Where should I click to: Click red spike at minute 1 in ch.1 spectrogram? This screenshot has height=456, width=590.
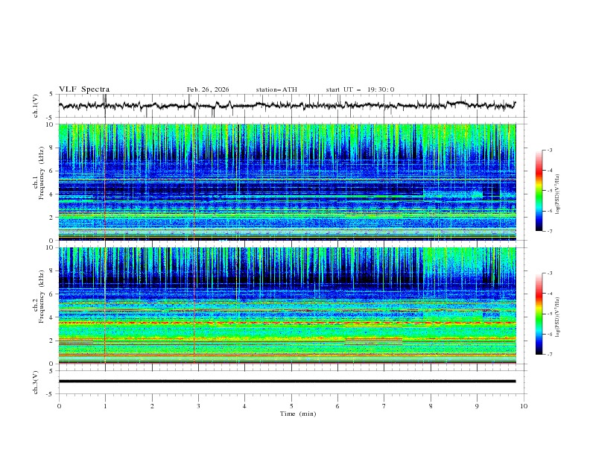pyautogui.click(x=105, y=182)
